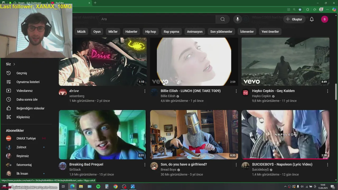Screen dimensions: 338x190
Task: Click the Oluştur create button
Action: point(294,19)
